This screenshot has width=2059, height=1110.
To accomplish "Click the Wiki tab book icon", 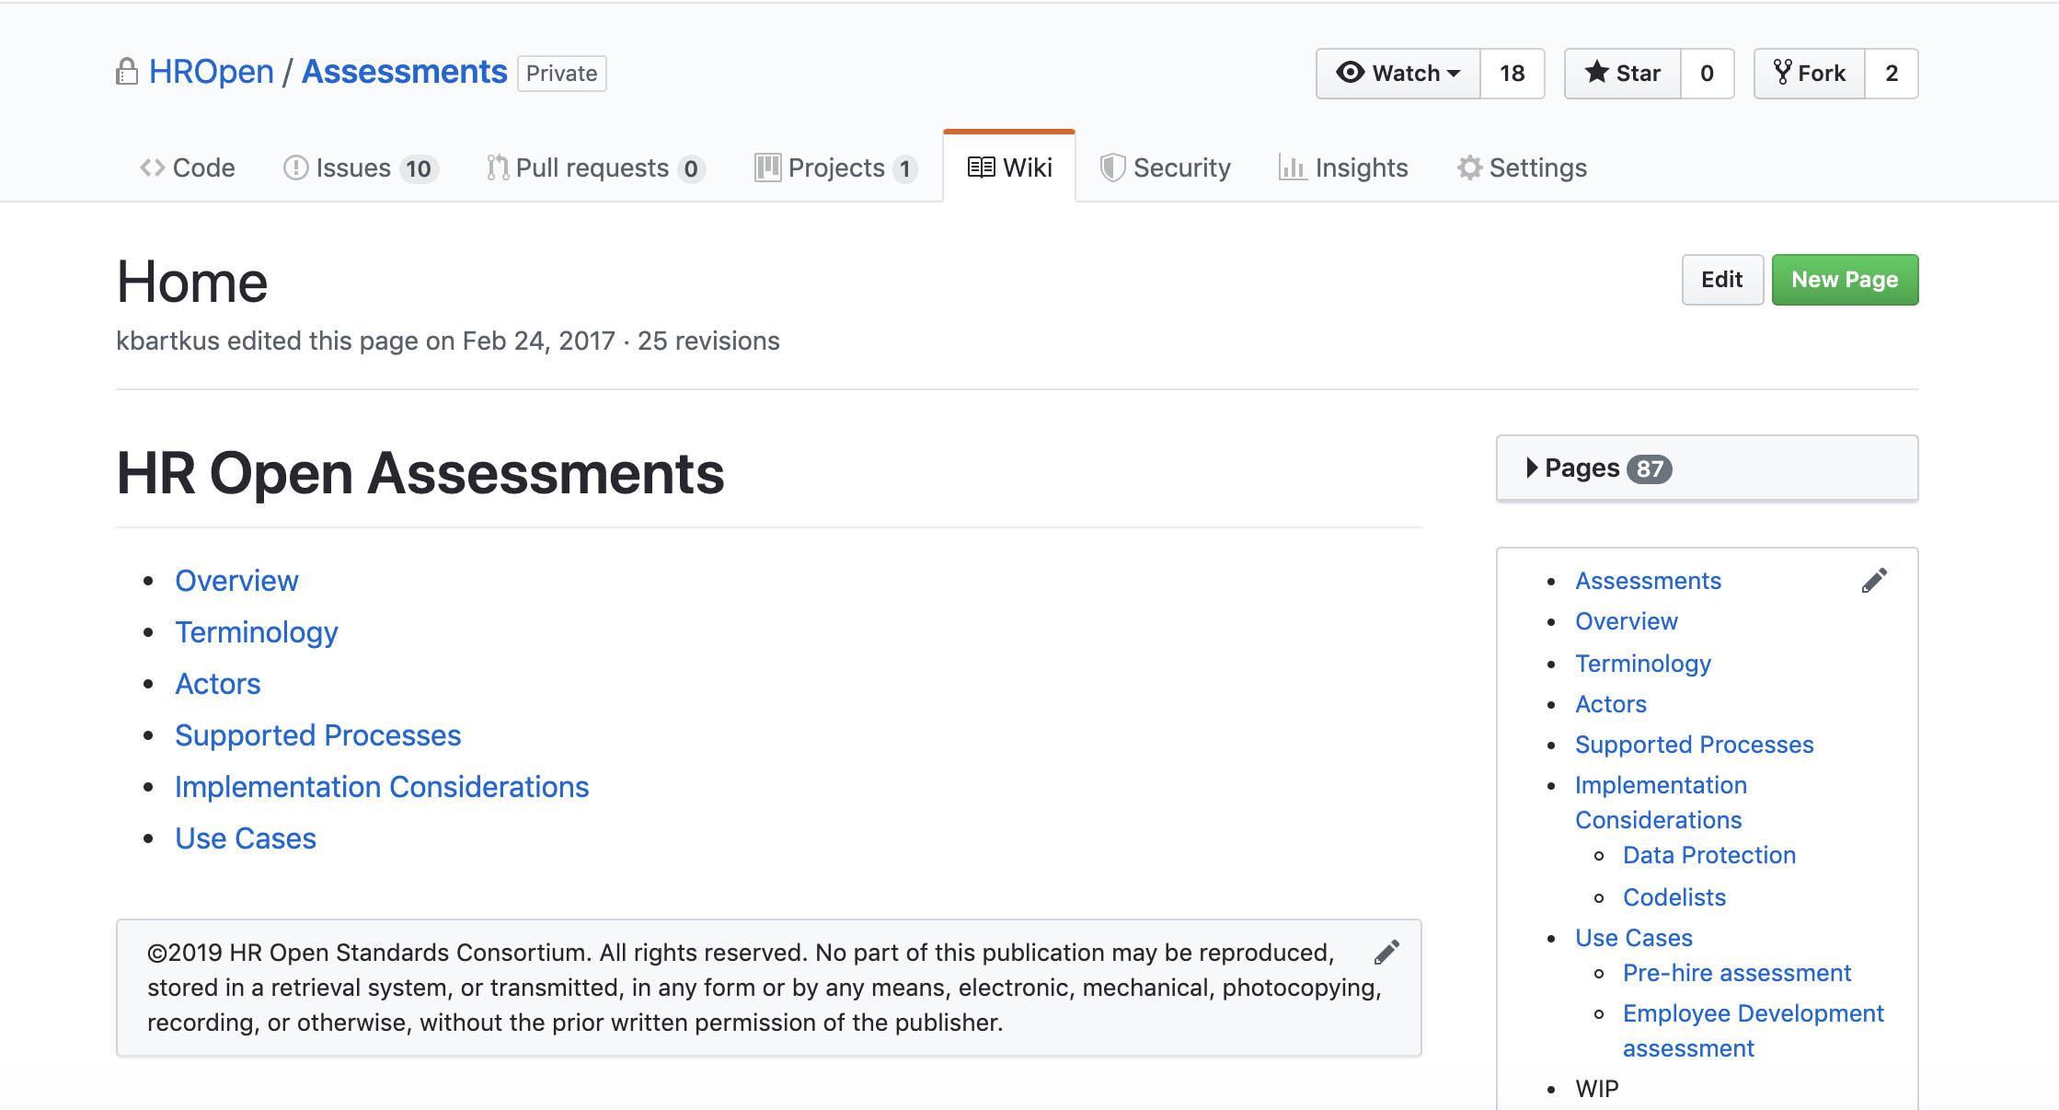I will [x=981, y=167].
